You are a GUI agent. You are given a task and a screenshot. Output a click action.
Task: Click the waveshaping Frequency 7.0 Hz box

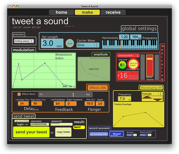[125, 99]
